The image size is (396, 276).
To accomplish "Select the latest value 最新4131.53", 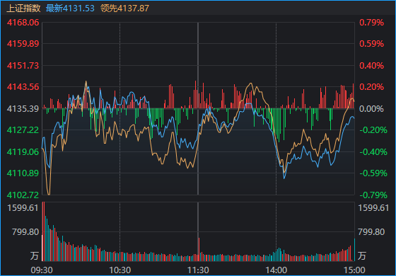I will (x=70, y=8).
